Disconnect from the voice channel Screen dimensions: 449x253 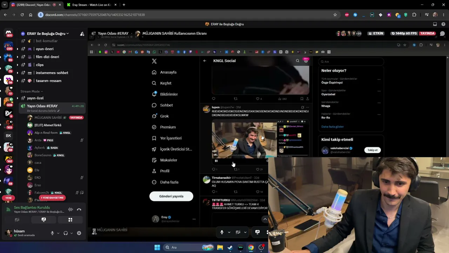tap(79, 209)
